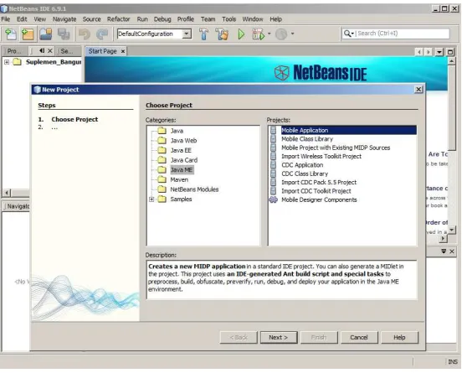Select the Maven category
This screenshot has width=462, height=373.
tap(179, 179)
